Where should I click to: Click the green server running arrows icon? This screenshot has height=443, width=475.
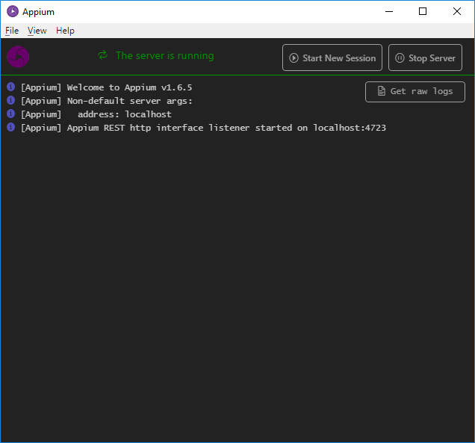(x=103, y=55)
